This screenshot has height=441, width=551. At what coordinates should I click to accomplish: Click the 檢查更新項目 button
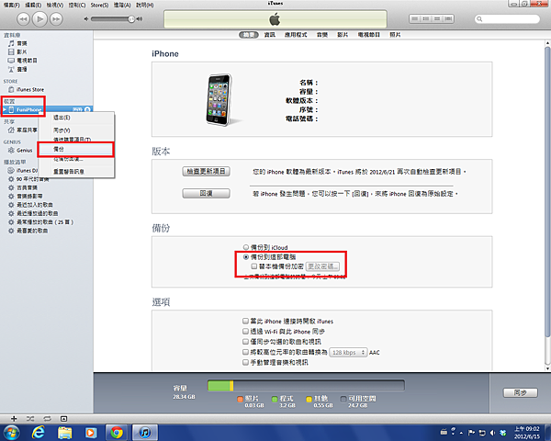pos(207,171)
